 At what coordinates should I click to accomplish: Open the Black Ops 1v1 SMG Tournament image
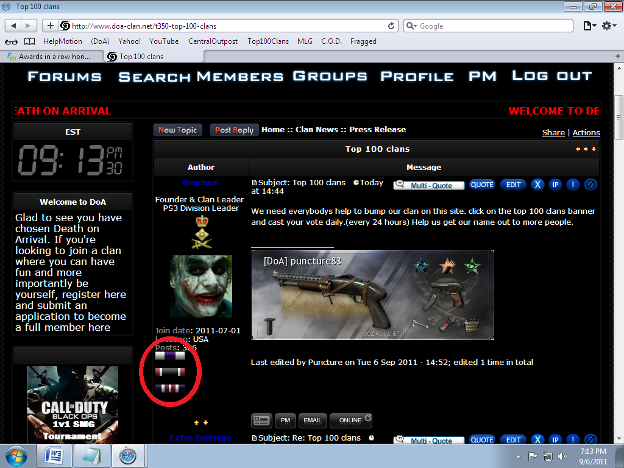(x=73, y=405)
